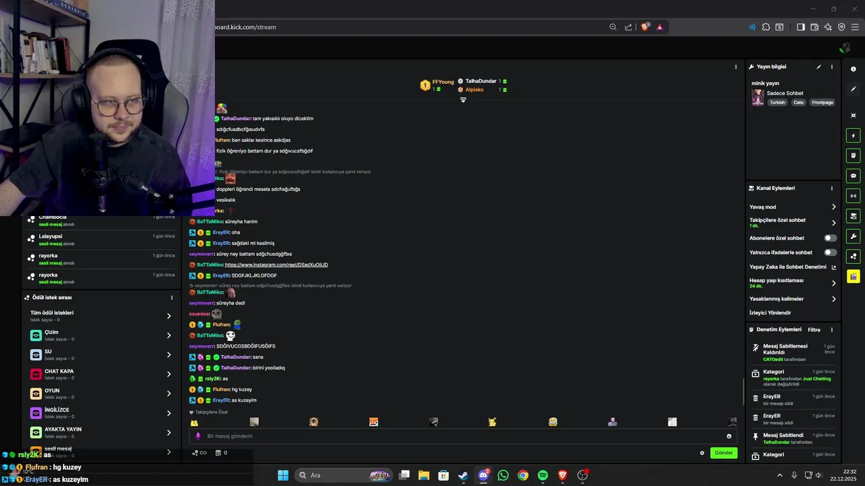Click the Gönder send button
The height and width of the screenshot is (486, 865).
coord(724,453)
